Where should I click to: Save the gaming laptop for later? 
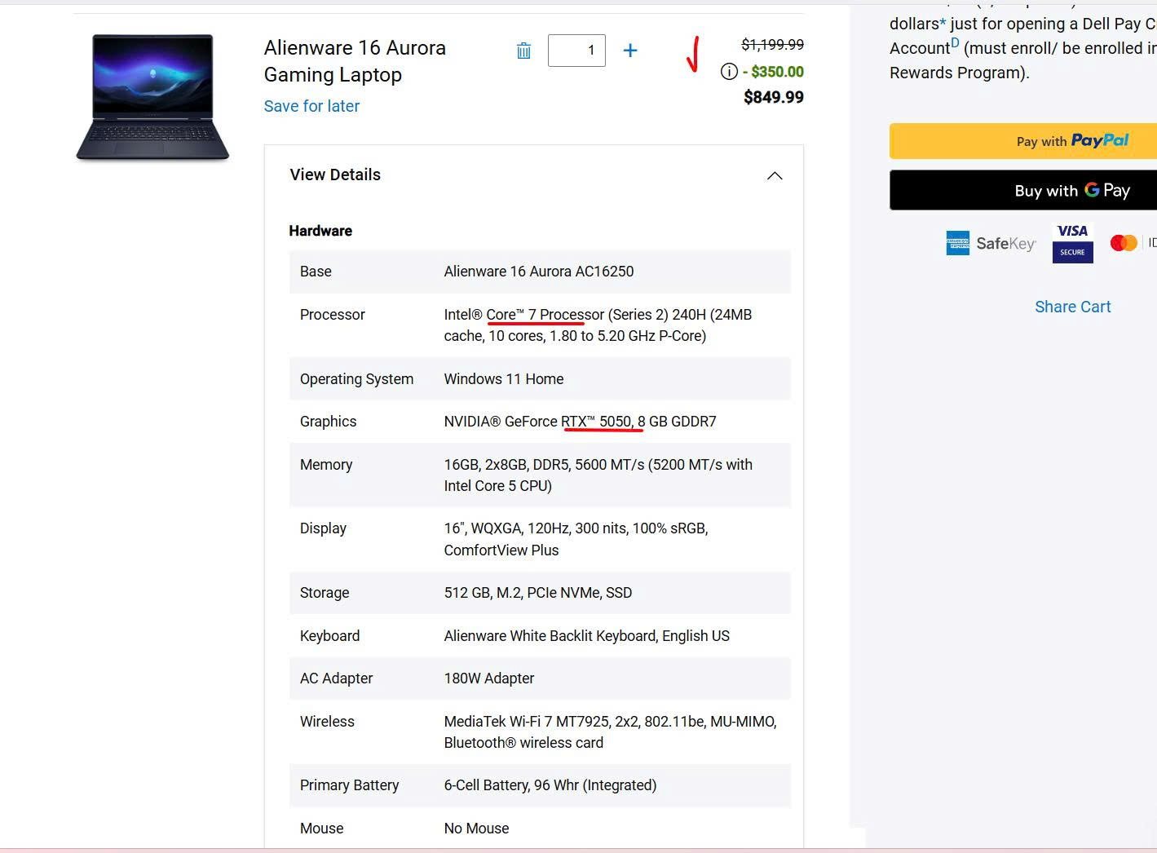(x=311, y=106)
